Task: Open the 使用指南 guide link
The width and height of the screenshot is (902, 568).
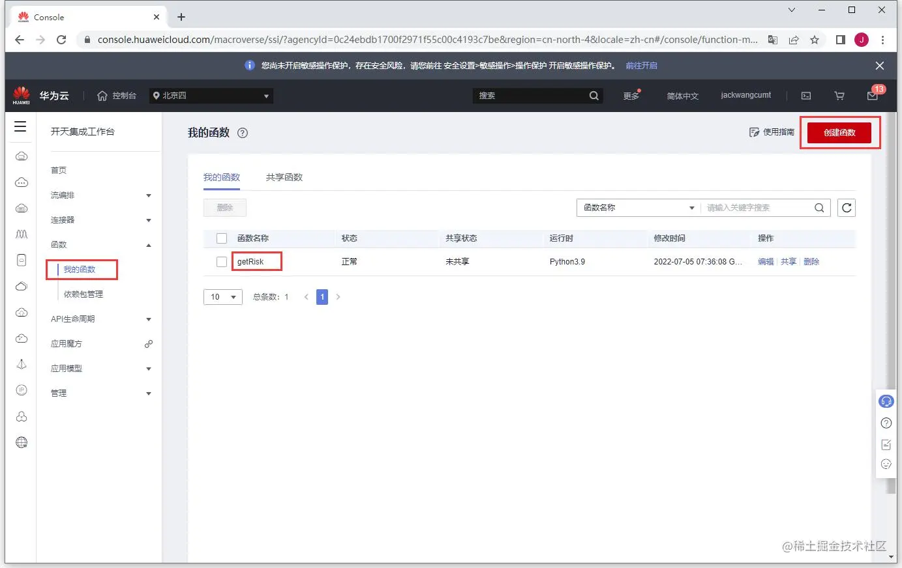Action: (772, 132)
